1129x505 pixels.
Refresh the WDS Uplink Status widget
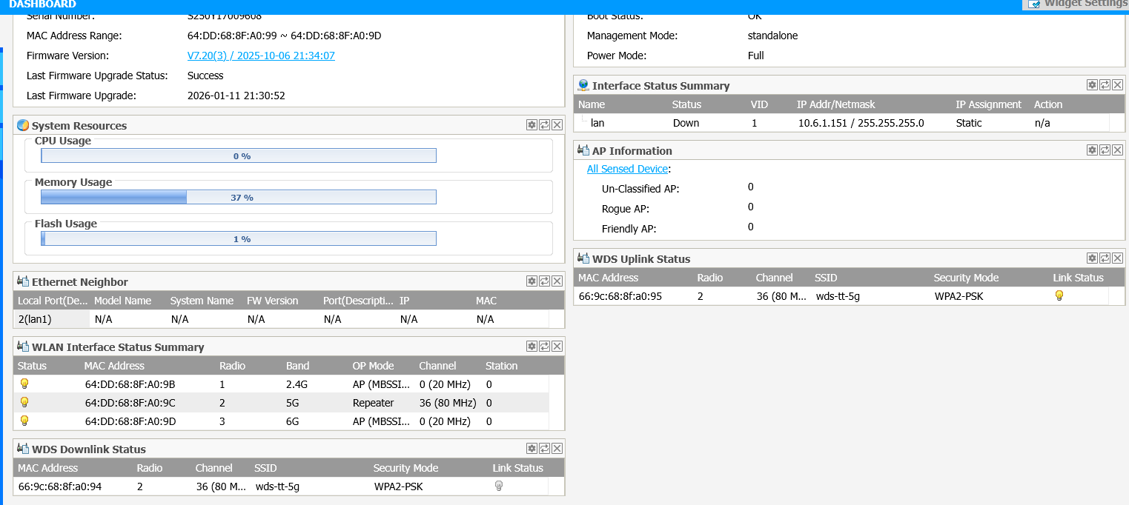point(1105,258)
